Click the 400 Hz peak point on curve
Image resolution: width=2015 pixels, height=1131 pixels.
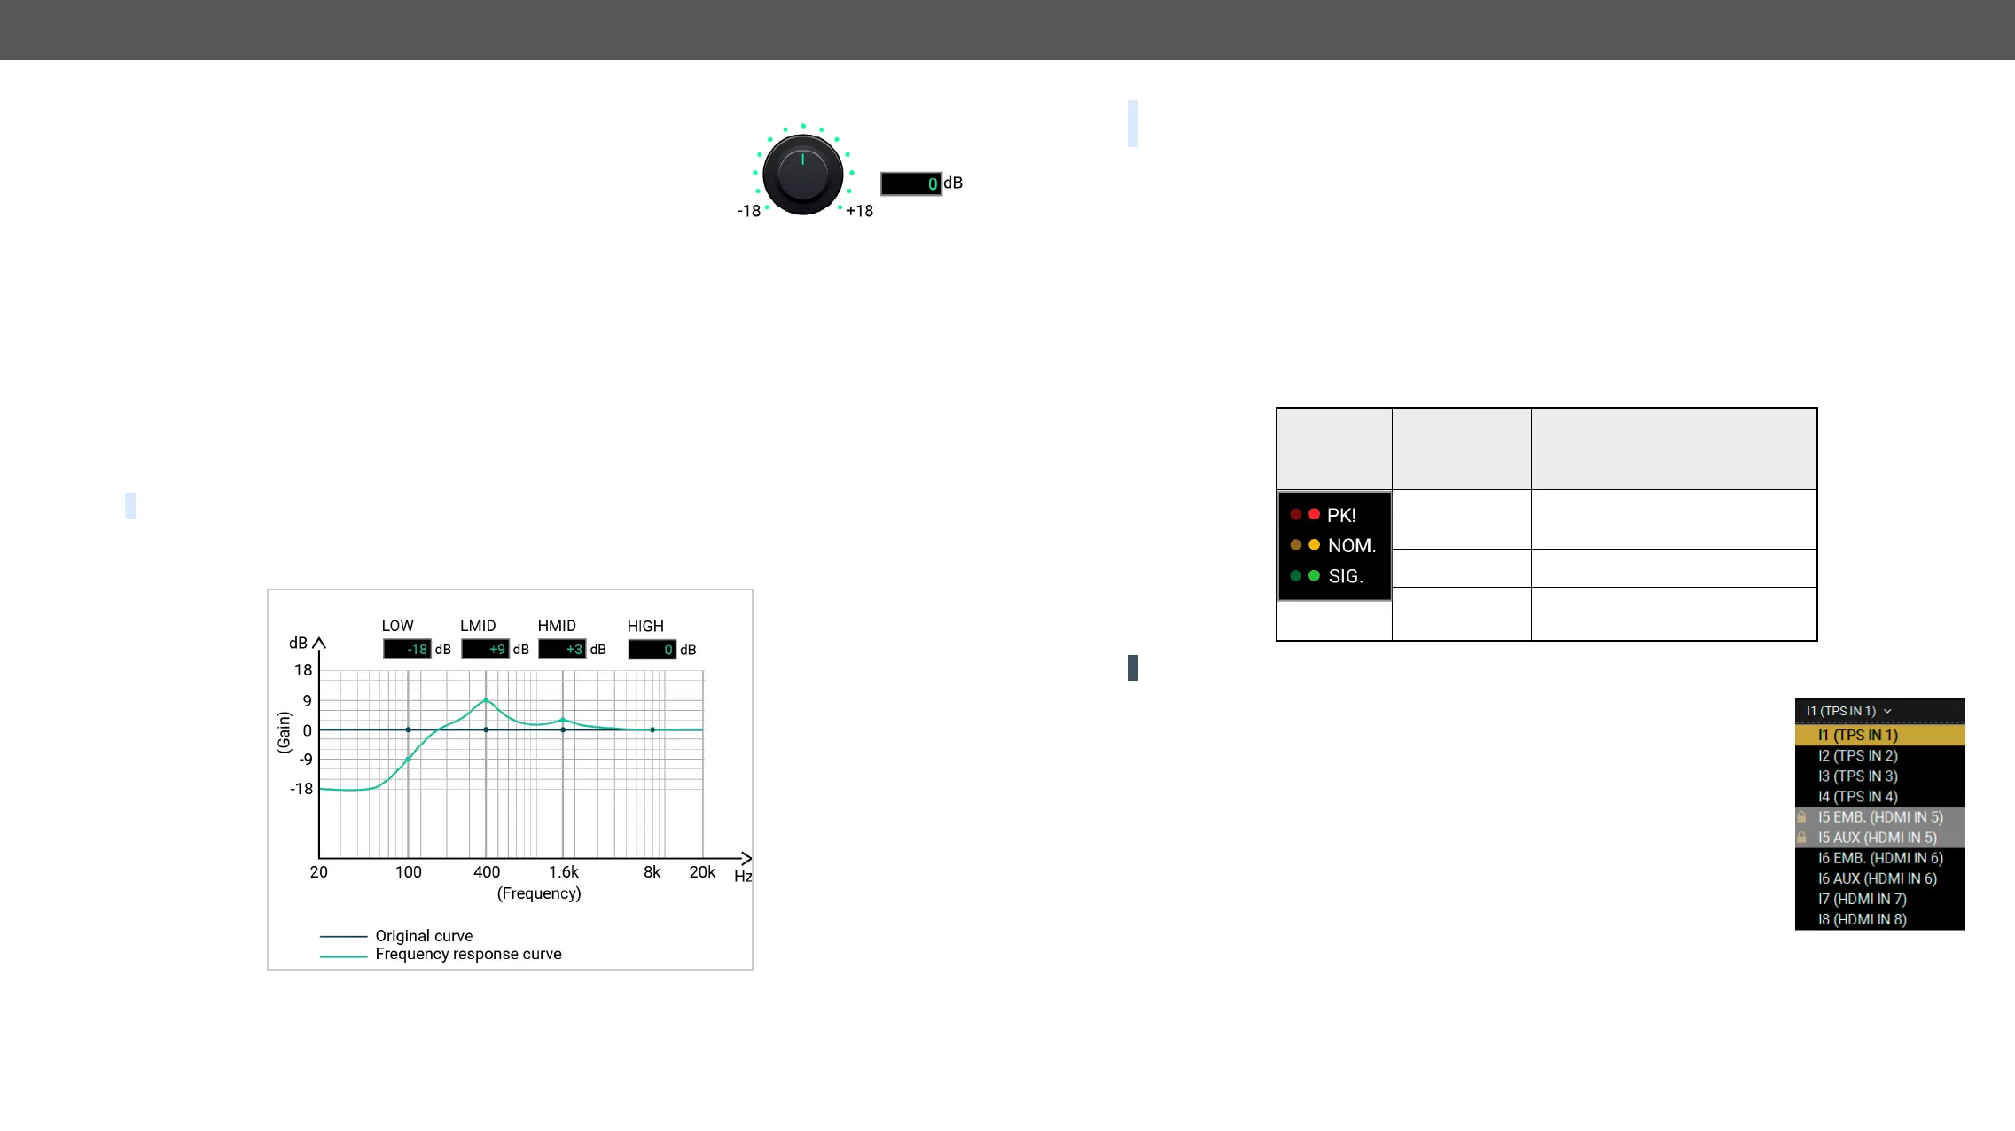tap(486, 700)
